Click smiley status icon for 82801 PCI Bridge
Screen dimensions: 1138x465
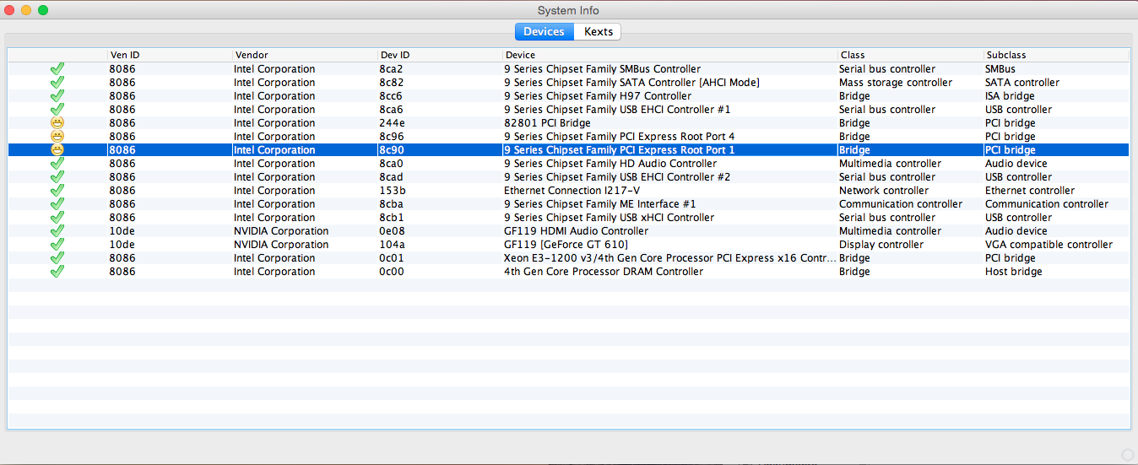(x=57, y=123)
